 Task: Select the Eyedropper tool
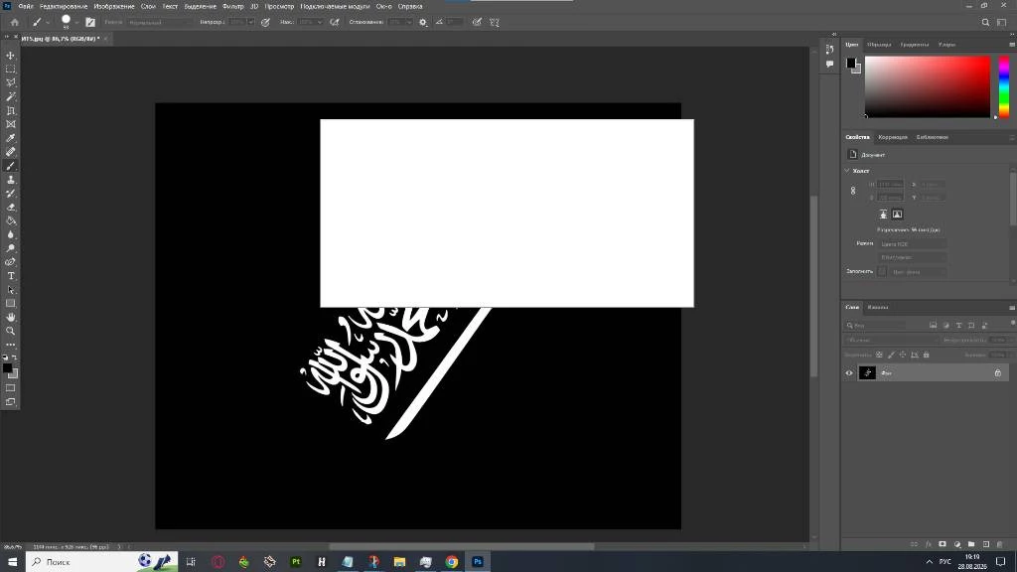tap(10, 138)
